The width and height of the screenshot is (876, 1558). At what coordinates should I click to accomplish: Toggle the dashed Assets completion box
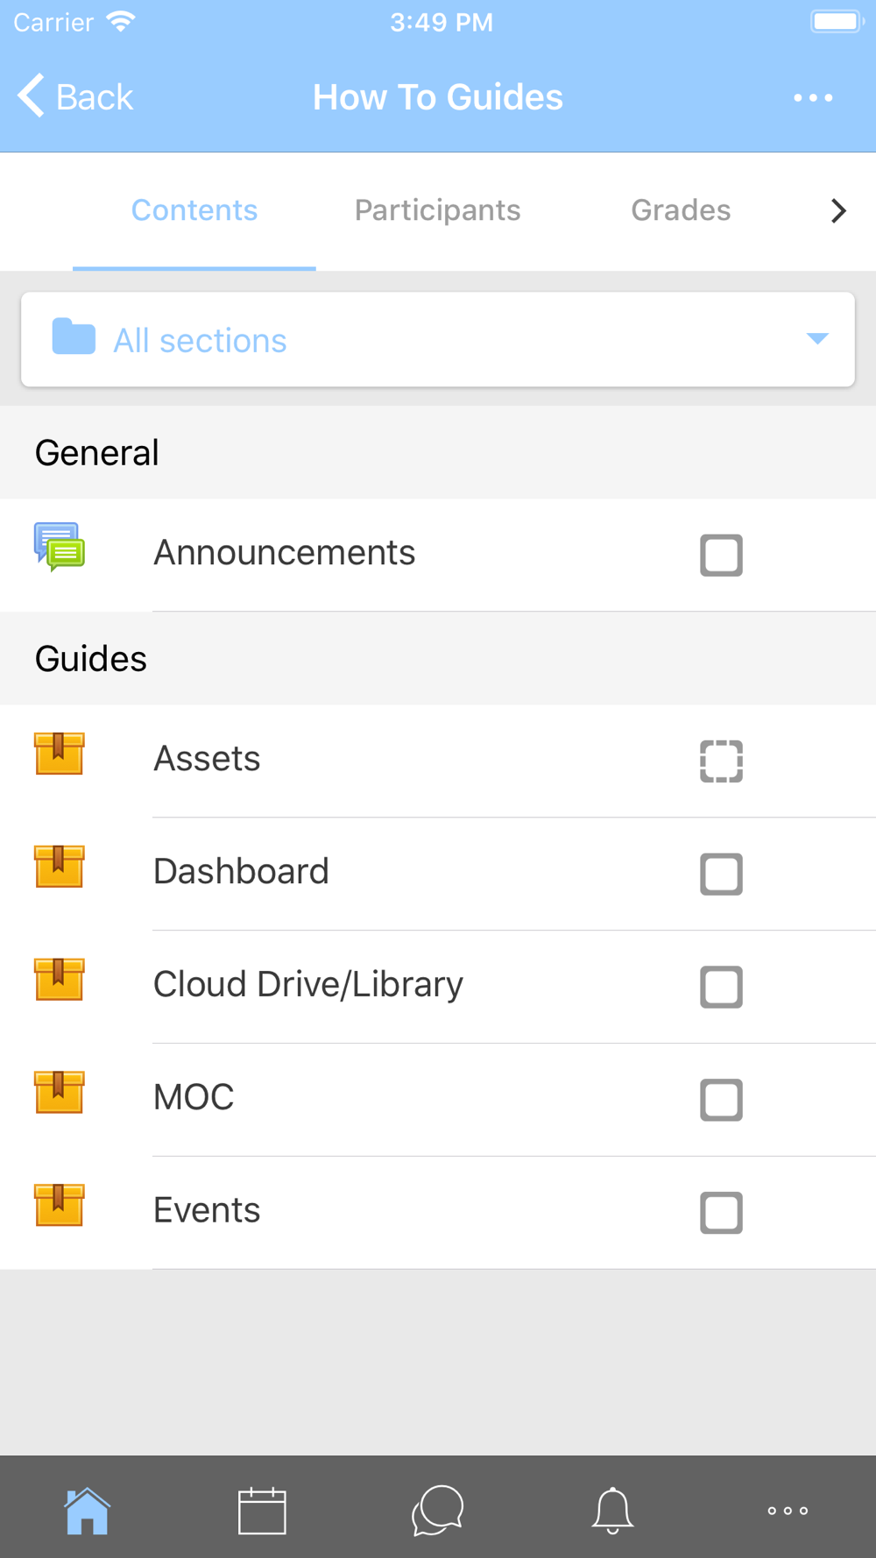[x=722, y=761]
